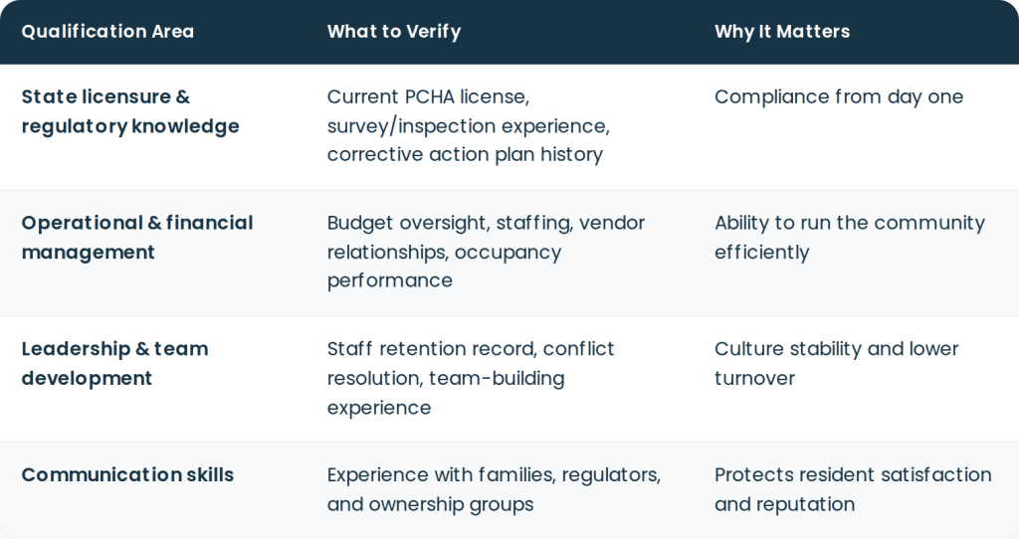The height and width of the screenshot is (539, 1019).
Task: Click Protects resident satisfaction and reputation cell
Action: (853, 489)
